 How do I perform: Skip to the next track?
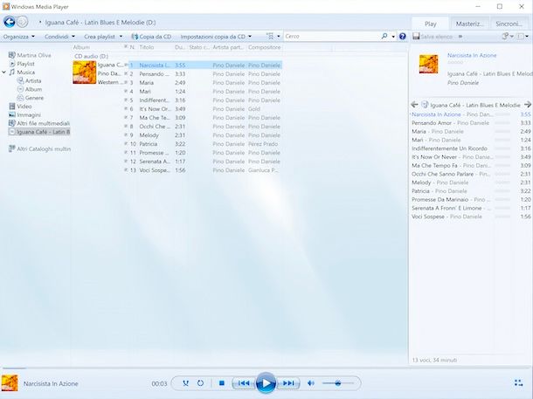[288, 383]
